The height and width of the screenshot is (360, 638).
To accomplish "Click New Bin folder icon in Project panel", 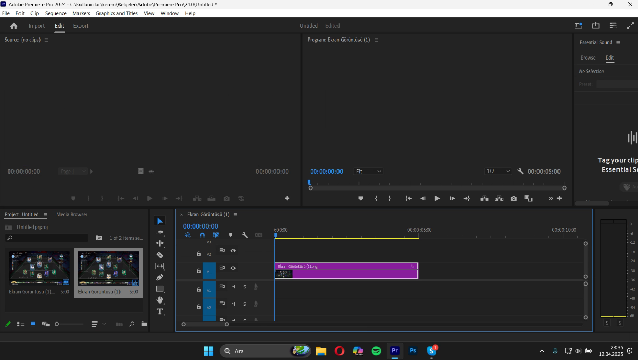I will (144, 324).
